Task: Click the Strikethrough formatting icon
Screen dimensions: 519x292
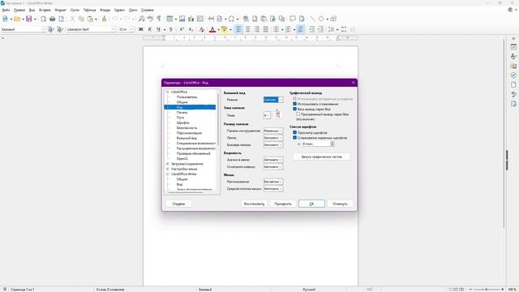Action: pos(171,29)
